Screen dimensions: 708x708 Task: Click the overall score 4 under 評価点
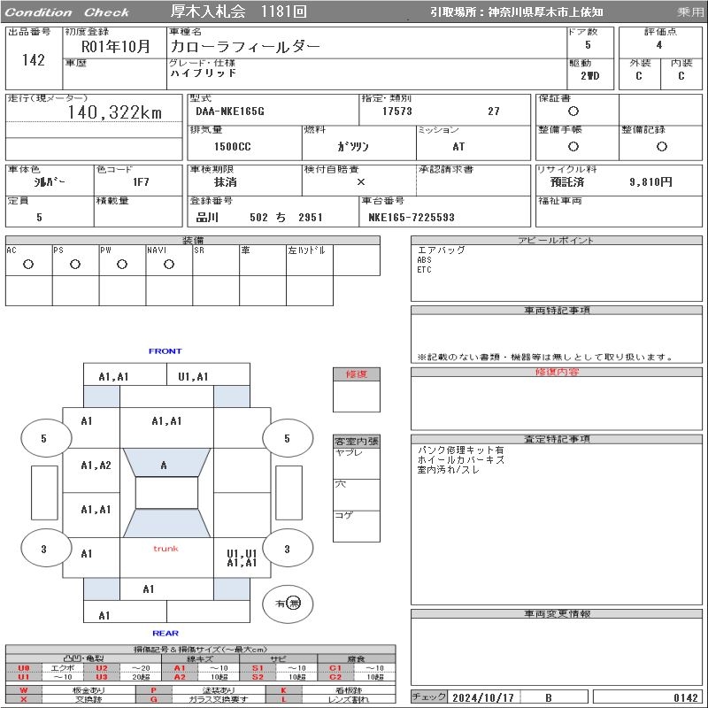click(659, 45)
